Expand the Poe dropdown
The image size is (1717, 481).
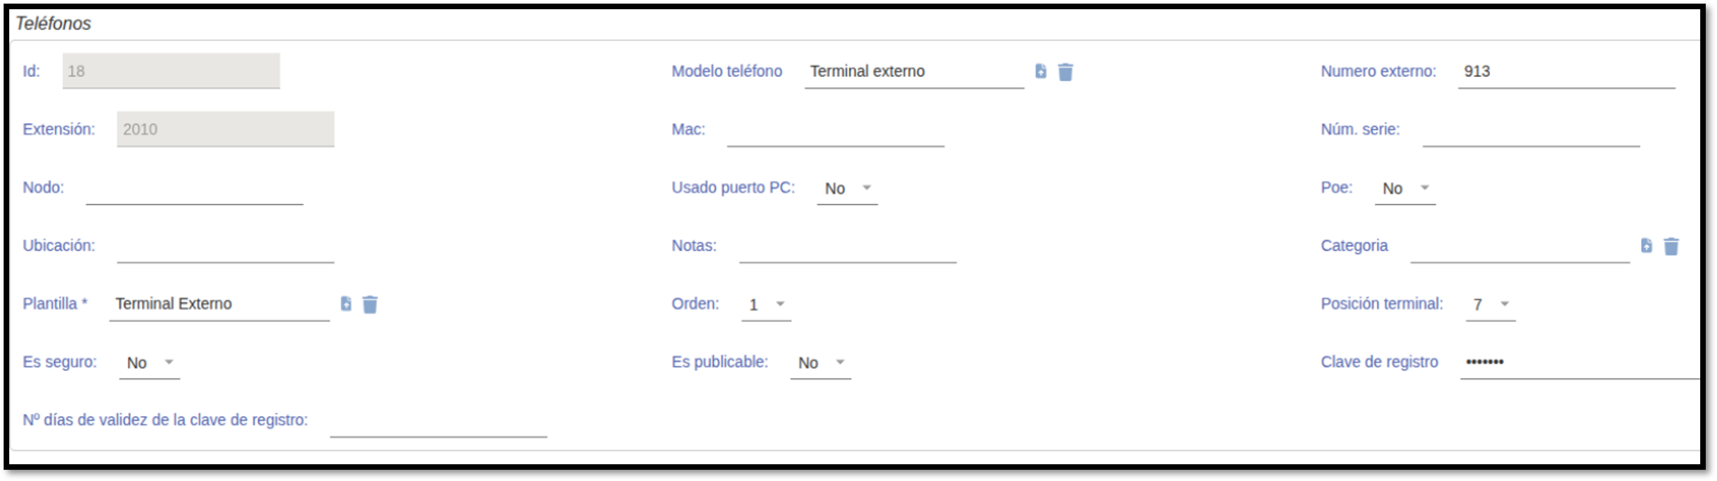(1405, 188)
